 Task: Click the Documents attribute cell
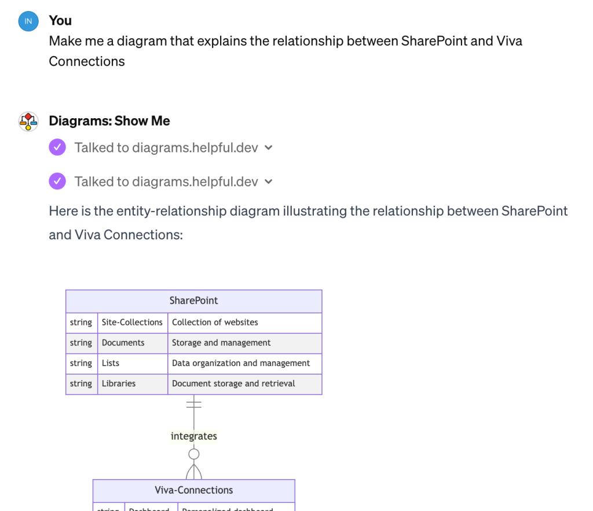(133, 343)
